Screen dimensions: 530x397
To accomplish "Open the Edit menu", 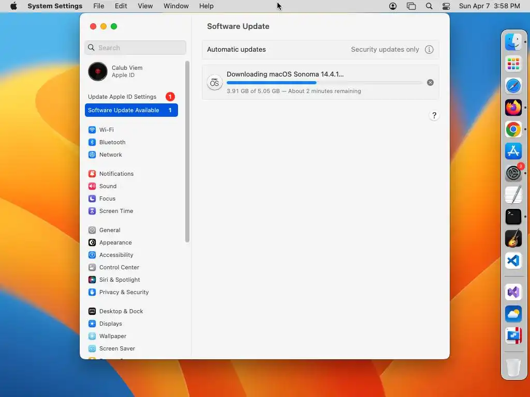I will click(x=121, y=6).
